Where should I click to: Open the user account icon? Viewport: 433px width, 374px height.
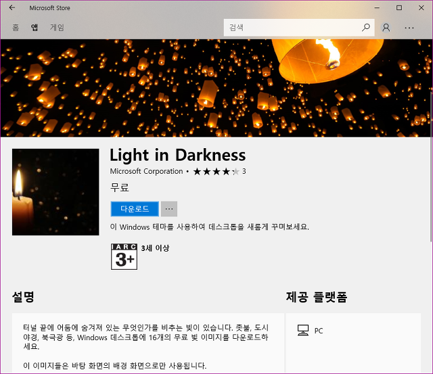tap(386, 27)
